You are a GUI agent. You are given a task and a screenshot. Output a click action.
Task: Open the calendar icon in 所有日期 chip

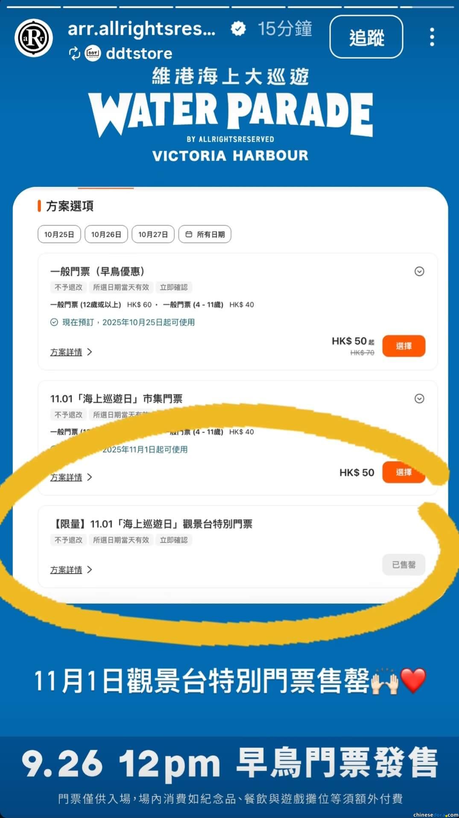pos(189,234)
